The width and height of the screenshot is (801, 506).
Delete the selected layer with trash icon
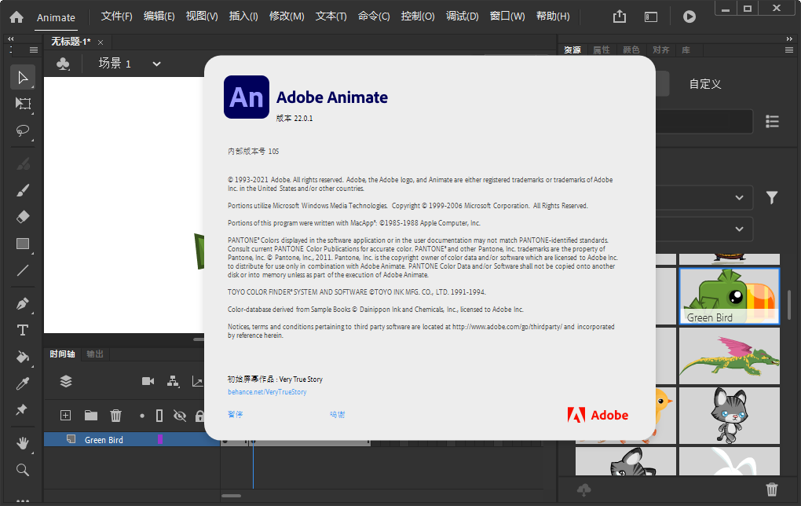point(116,416)
